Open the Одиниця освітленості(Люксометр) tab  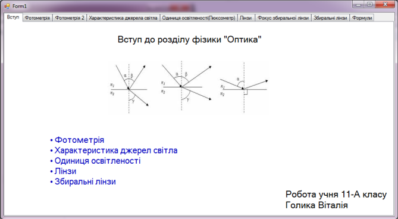click(x=199, y=18)
